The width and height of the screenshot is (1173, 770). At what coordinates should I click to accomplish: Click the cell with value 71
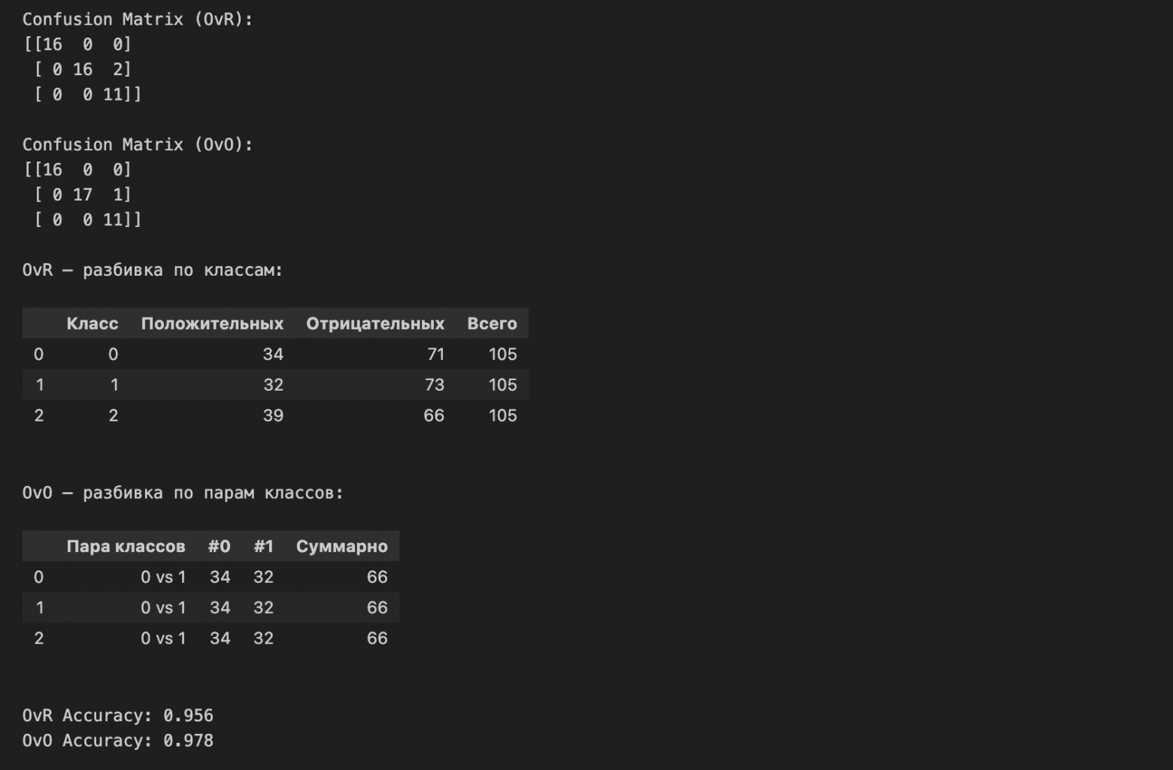point(435,355)
